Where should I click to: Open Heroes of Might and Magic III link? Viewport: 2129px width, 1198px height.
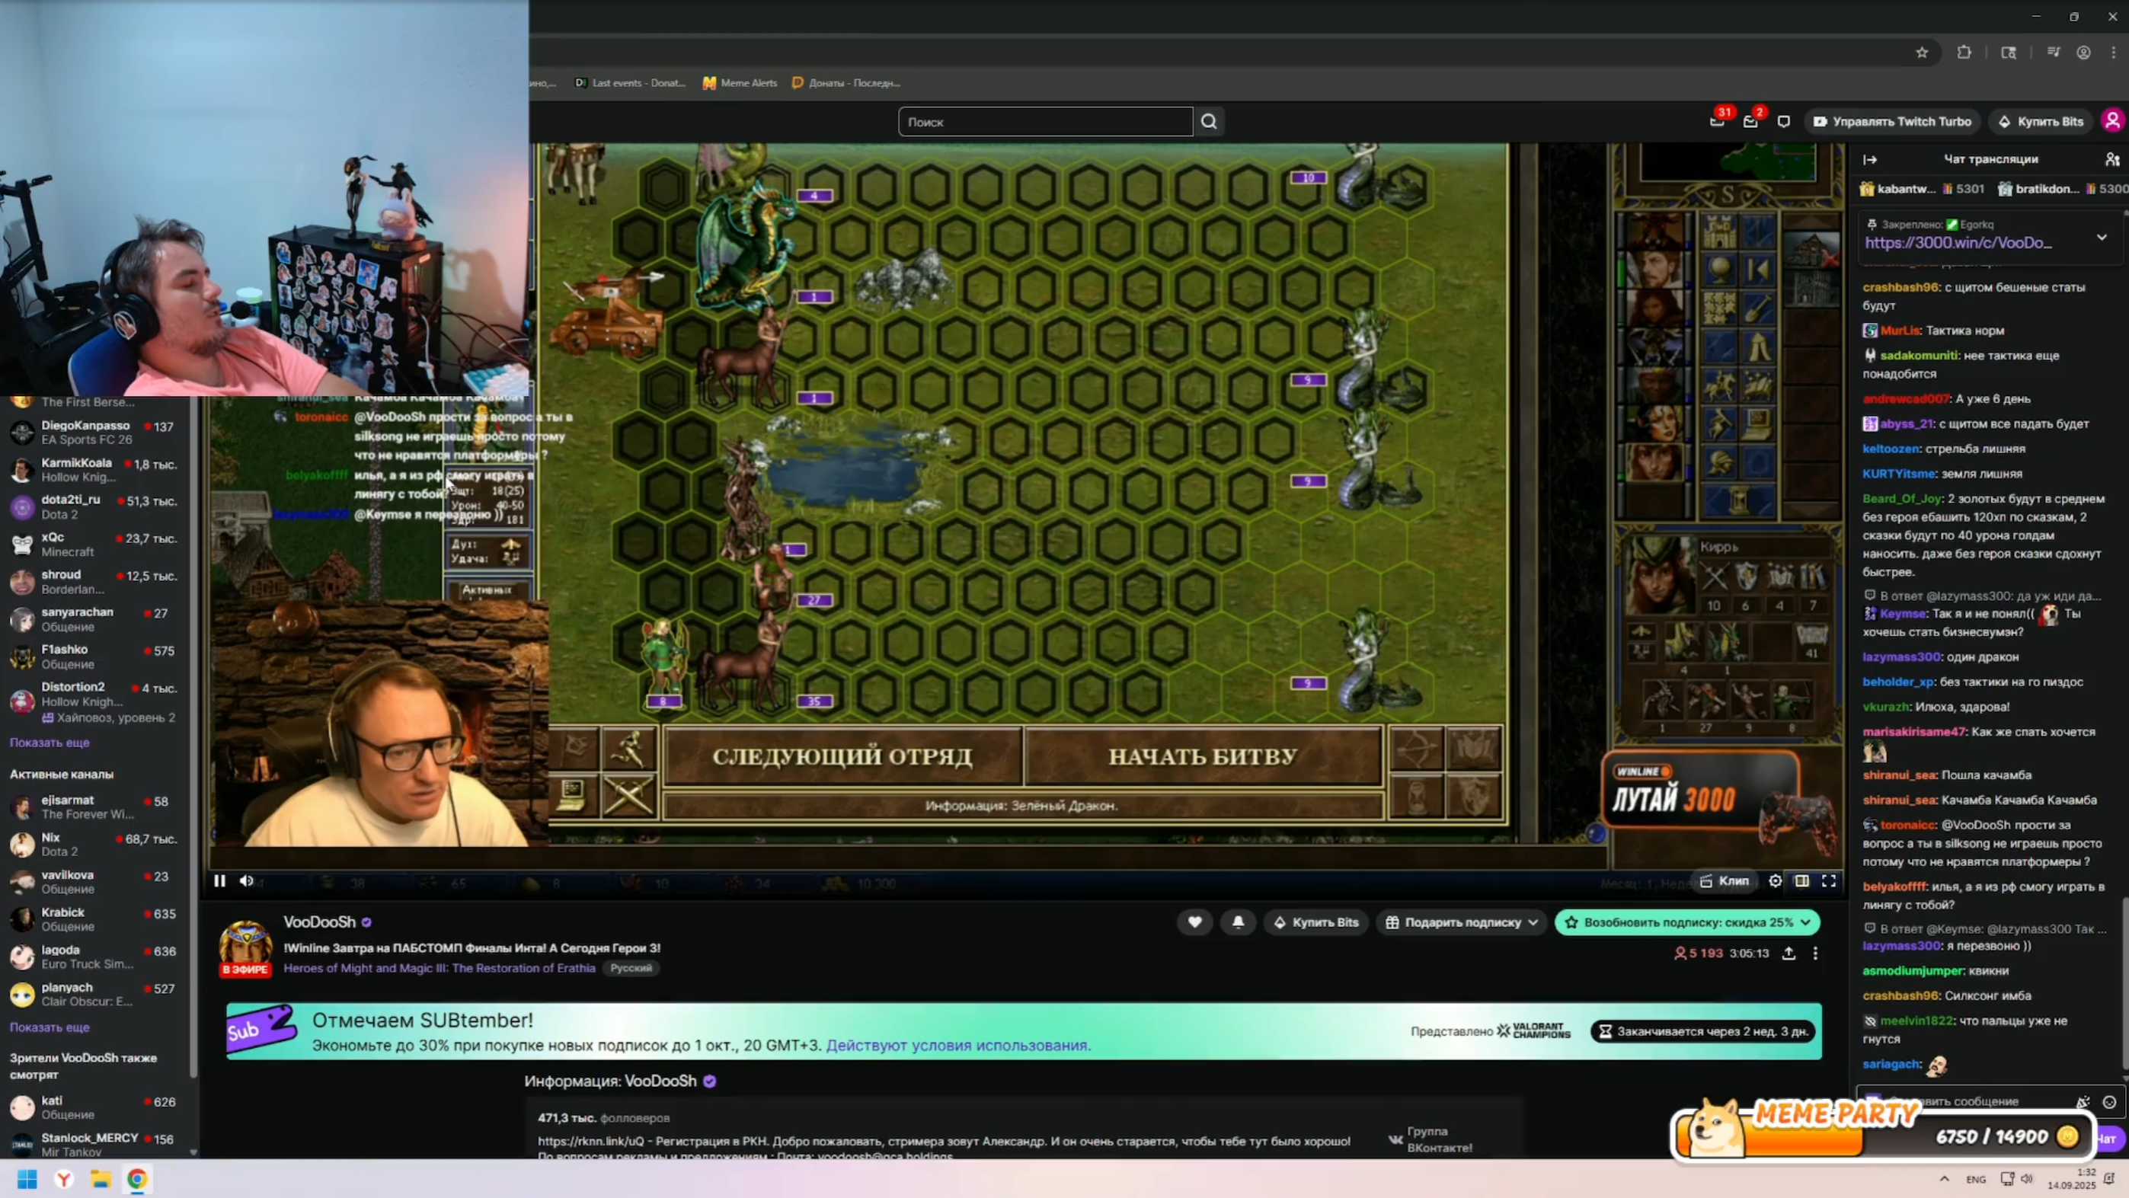pyautogui.click(x=439, y=967)
